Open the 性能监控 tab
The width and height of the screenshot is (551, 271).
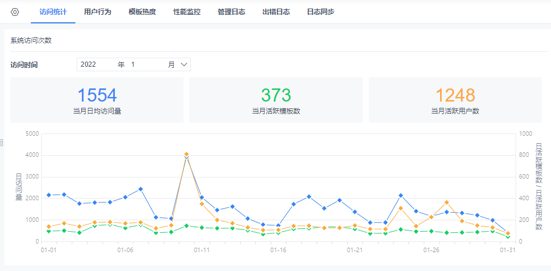click(x=187, y=12)
